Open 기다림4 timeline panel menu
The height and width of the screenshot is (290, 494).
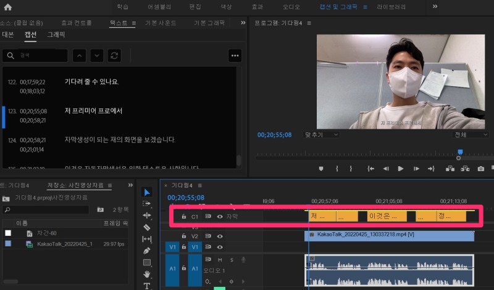pyautogui.click(x=199, y=185)
